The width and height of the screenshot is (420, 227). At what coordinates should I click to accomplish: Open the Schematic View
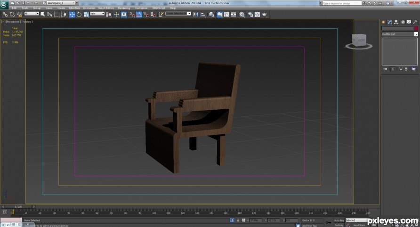[234, 15]
